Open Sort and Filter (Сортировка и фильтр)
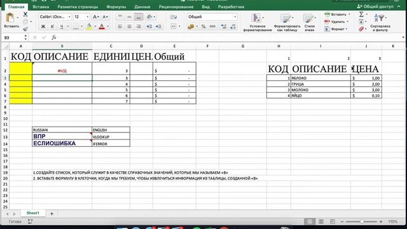407x229 pixels. point(380,23)
